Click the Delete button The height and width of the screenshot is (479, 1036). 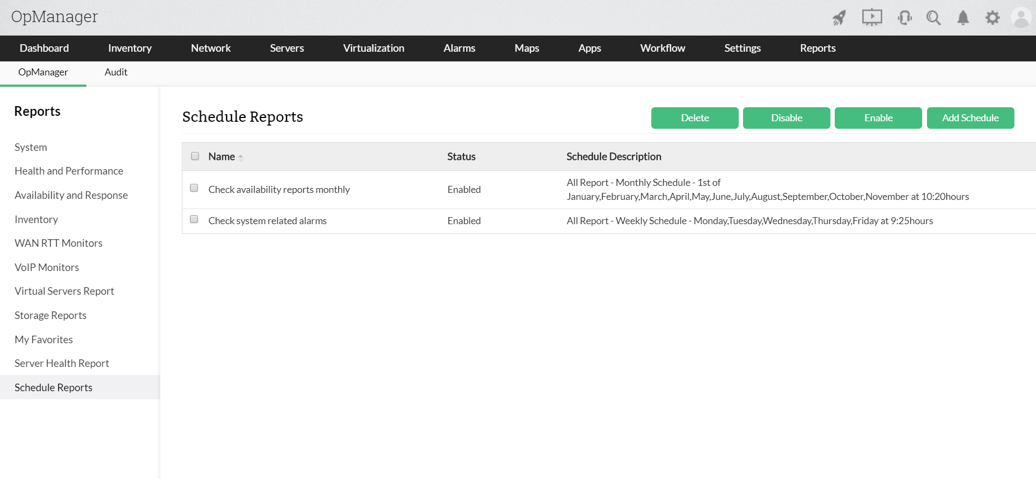694,118
